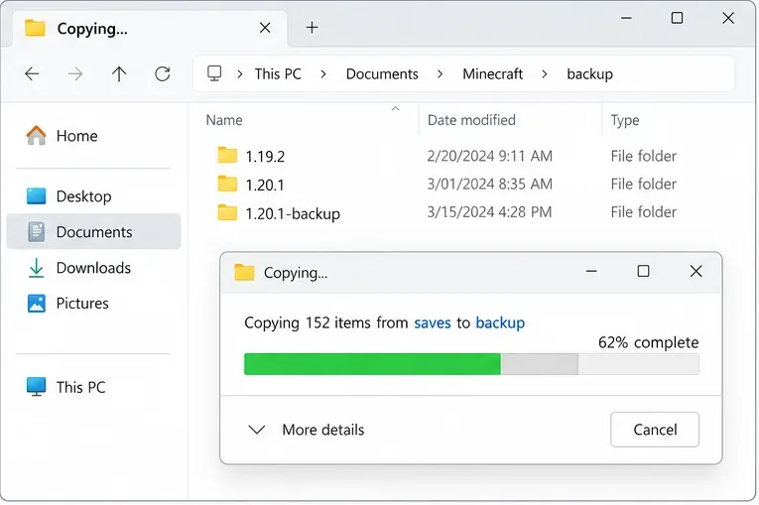Close the Copying dialog window
This screenshot has height=505, width=759.
[x=696, y=271]
